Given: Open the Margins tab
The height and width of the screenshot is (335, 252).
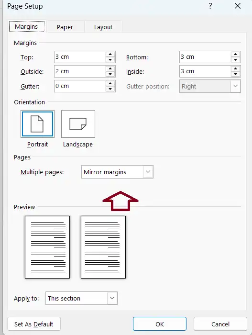Looking at the screenshot, I should click(26, 26).
